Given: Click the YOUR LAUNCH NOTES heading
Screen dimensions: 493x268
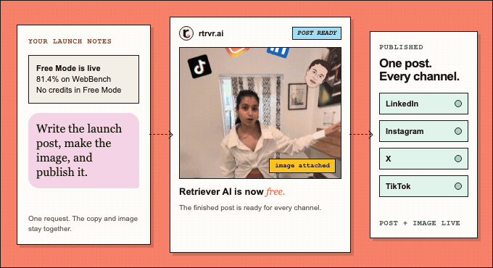Looking at the screenshot, I should coord(70,41).
